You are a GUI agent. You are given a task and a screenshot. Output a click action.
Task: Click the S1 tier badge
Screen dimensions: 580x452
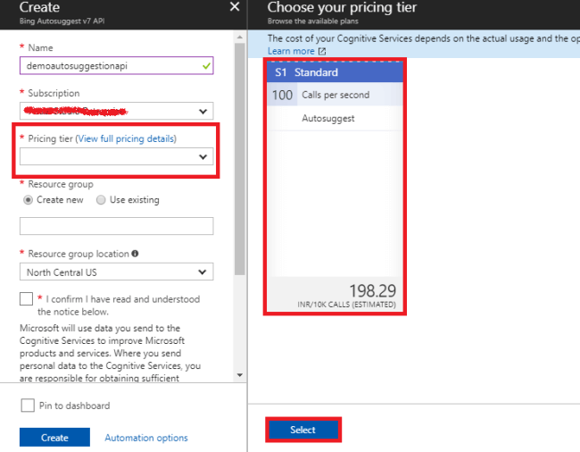click(x=281, y=72)
